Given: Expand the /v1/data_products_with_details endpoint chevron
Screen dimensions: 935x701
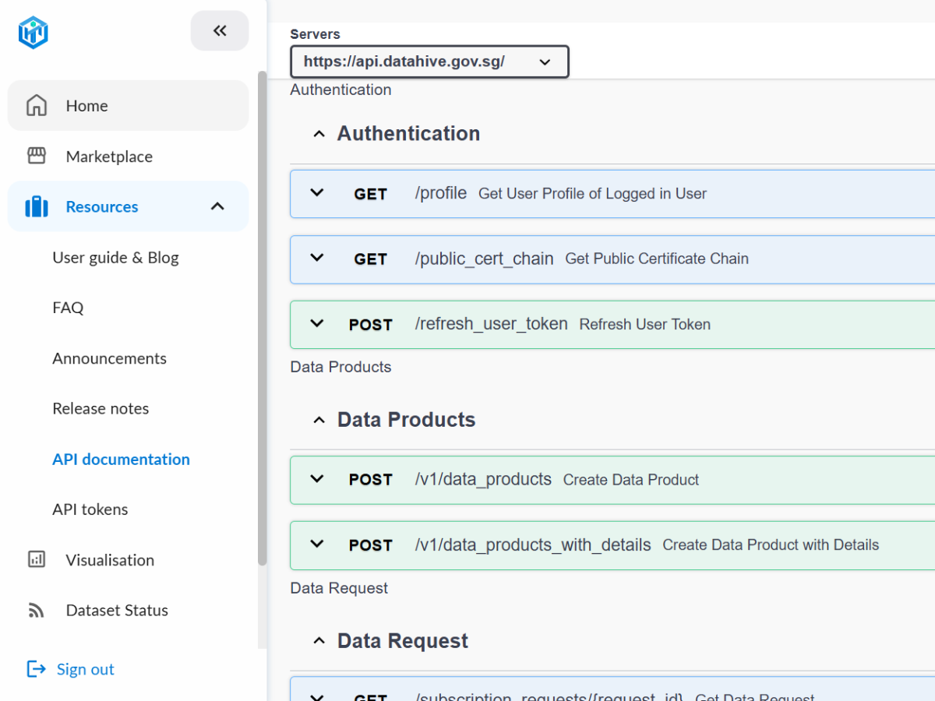Looking at the screenshot, I should pos(316,544).
